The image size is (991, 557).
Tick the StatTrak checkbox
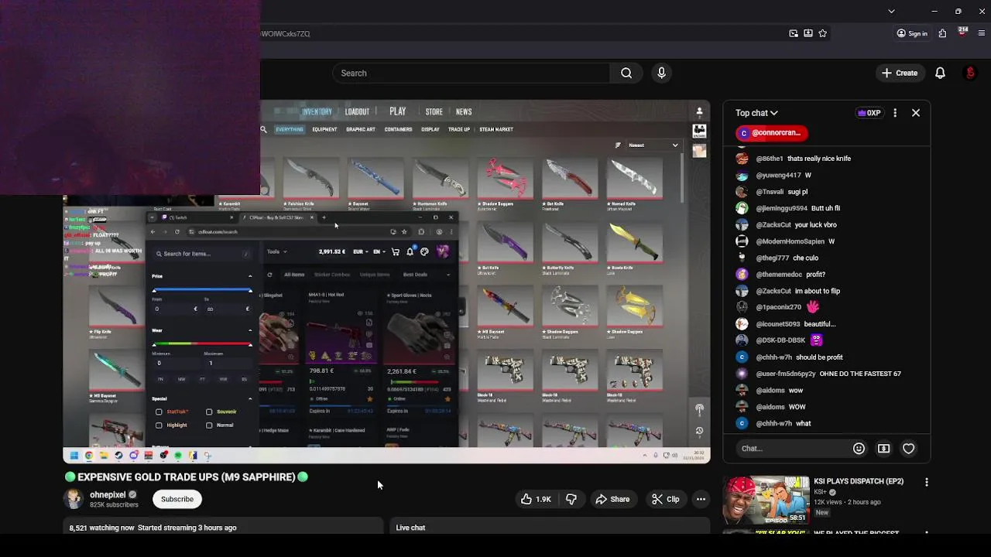coord(159,412)
